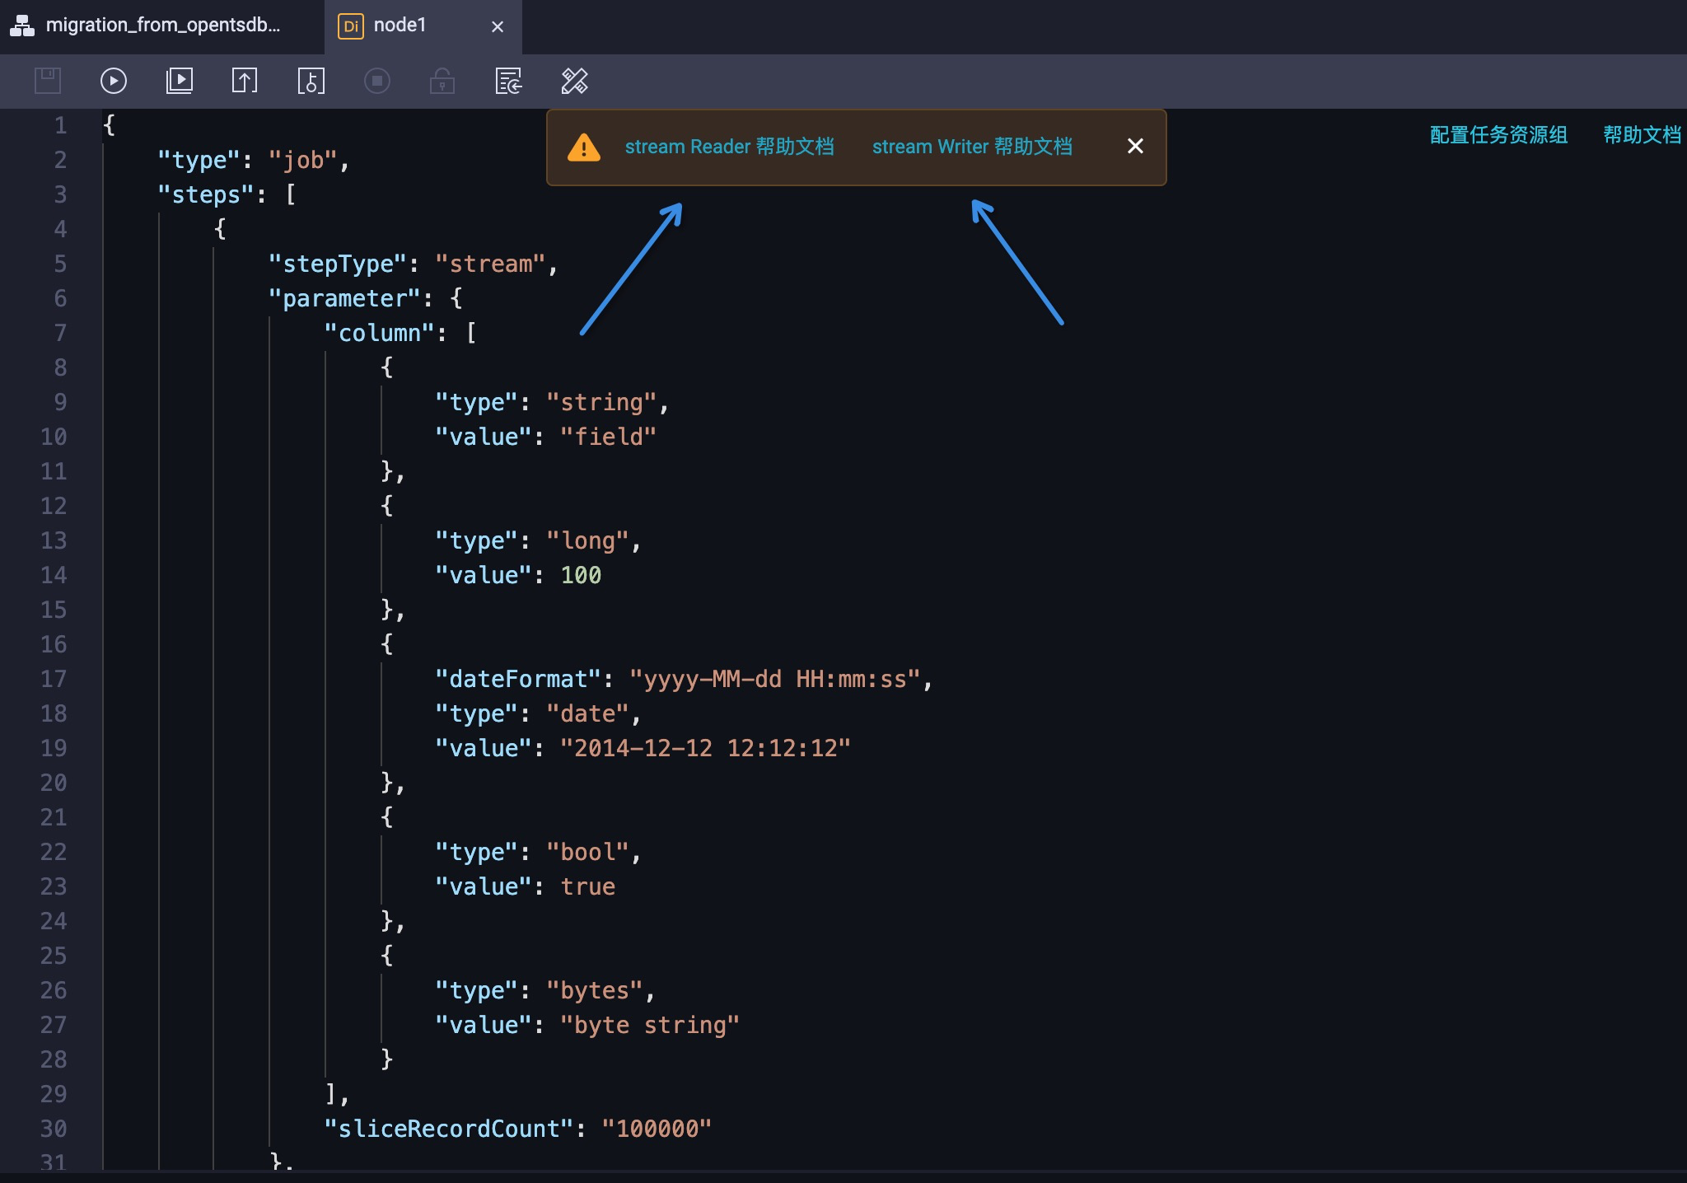Click the "parameter" key on line 6

tap(344, 298)
